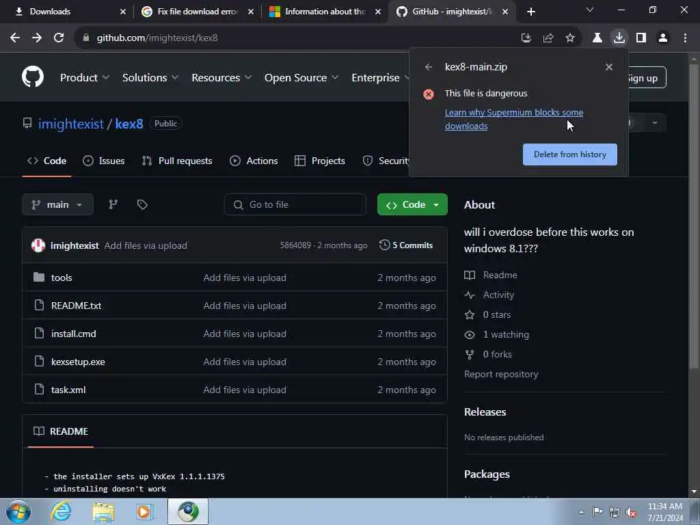Open the README.txt file
The width and height of the screenshot is (700, 525).
[77, 306]
